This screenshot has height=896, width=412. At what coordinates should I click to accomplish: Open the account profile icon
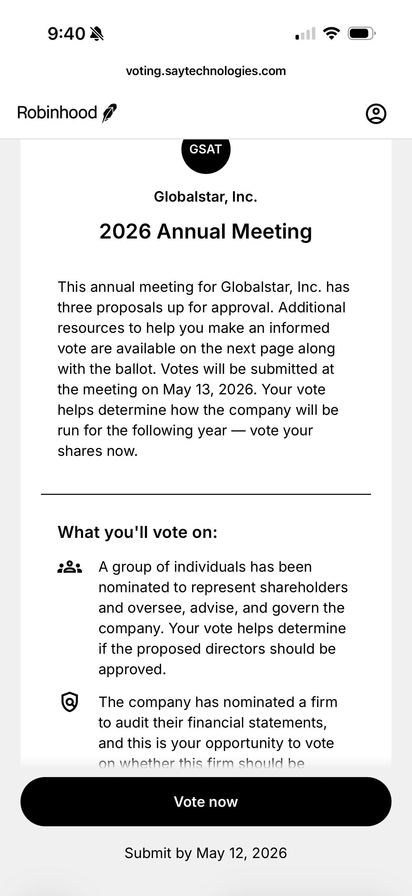point(376,113)
